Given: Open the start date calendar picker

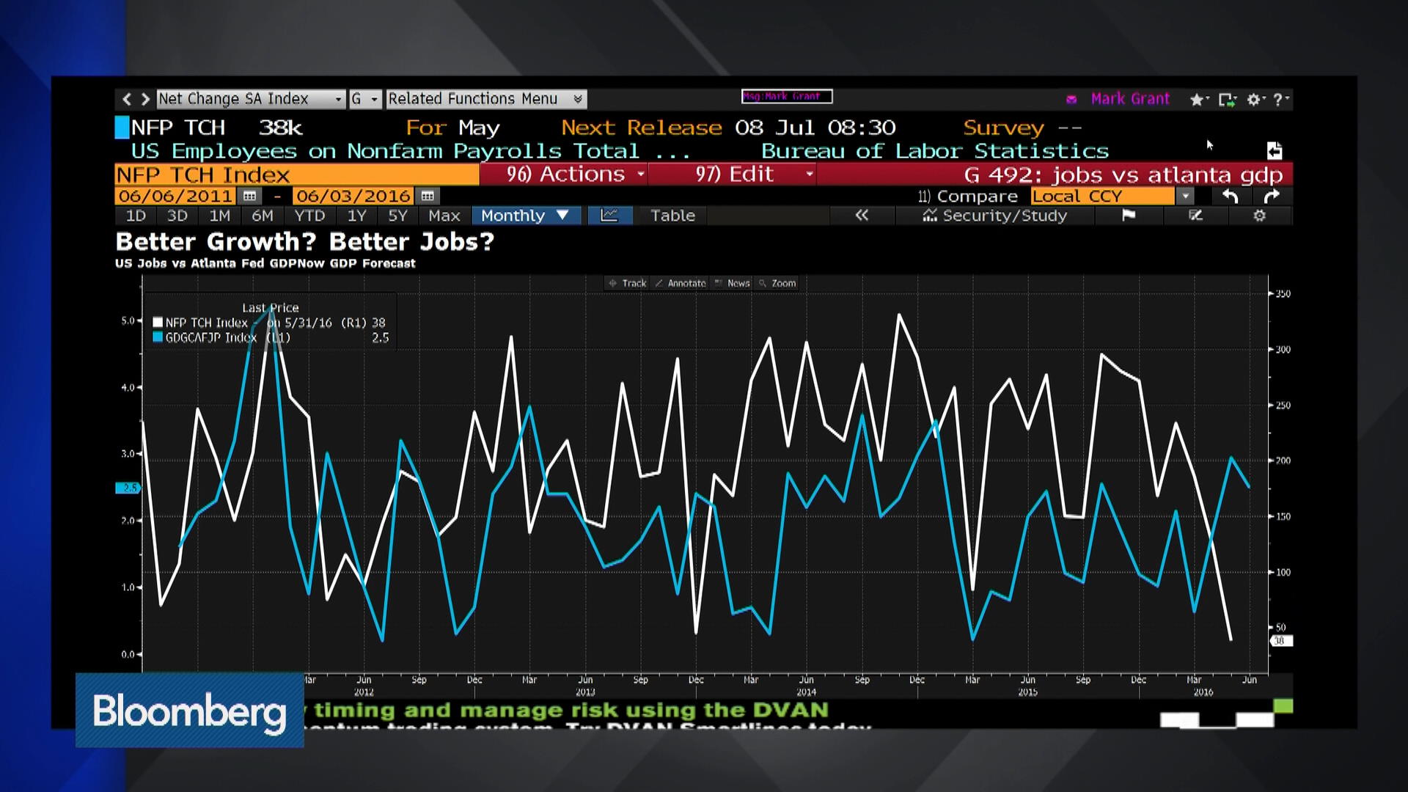Looking at the screenshot, I should (x=249, y=196).
